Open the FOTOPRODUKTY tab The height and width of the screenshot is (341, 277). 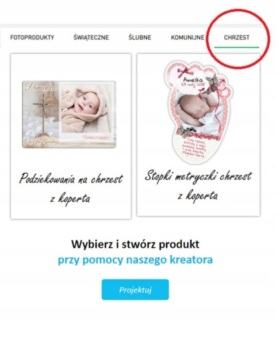tap(32, 37)
